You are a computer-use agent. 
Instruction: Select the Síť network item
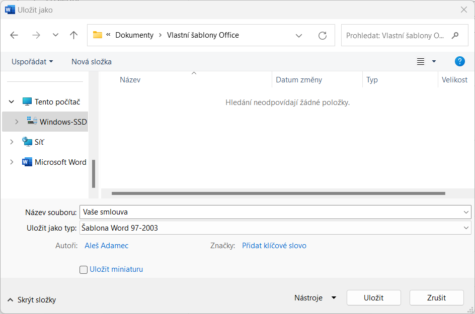[39, 142]
